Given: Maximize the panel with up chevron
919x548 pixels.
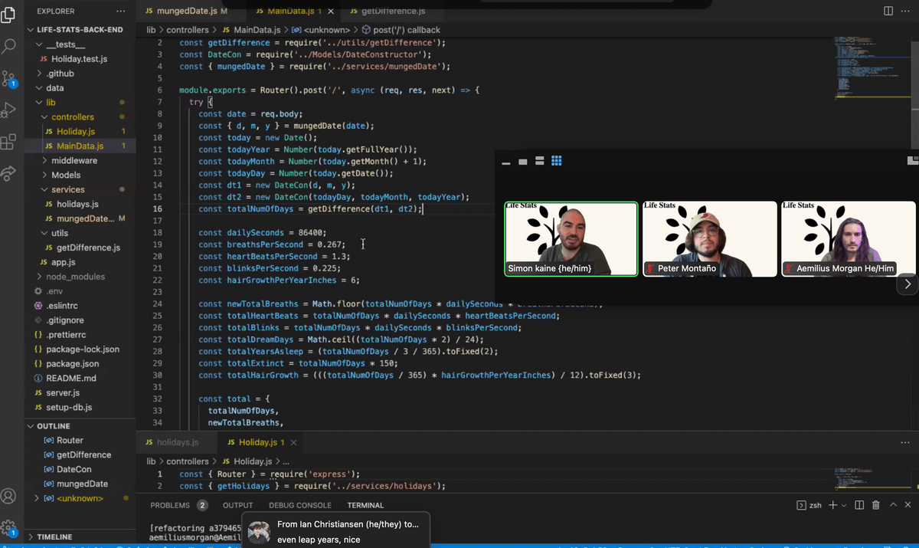Looking at the screenshot, I should tap(892, 505).
